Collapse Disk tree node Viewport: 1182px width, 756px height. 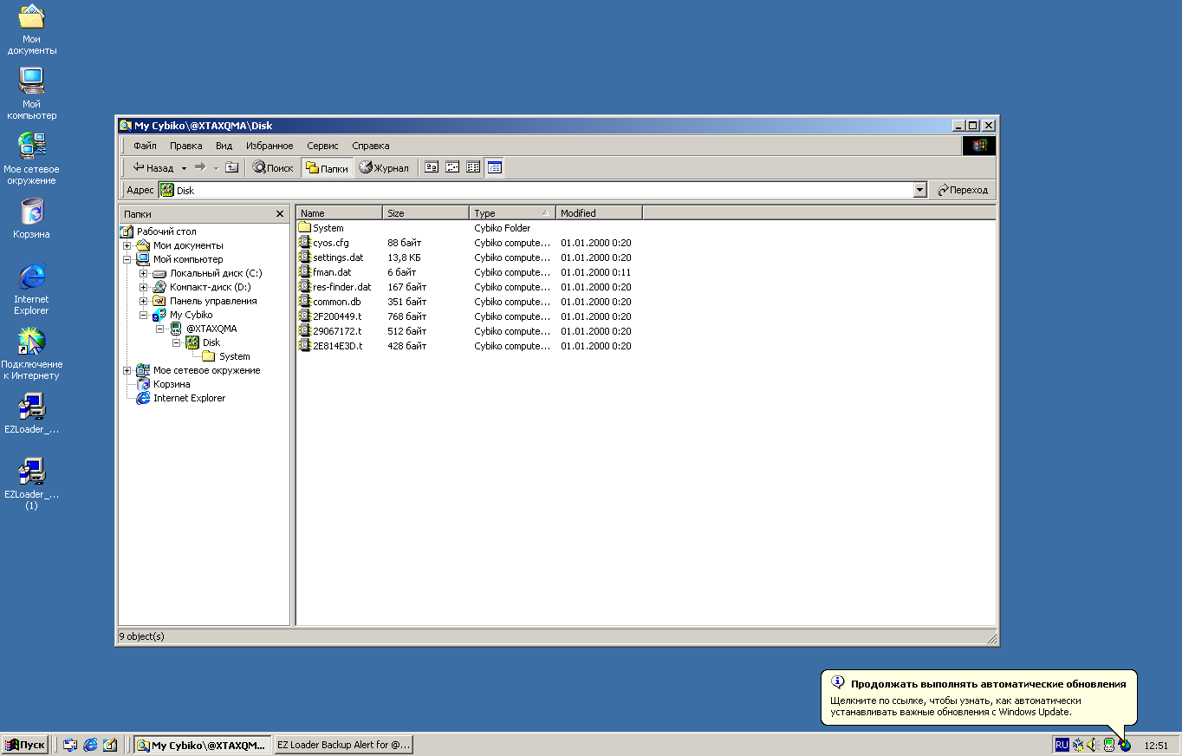coord(176,342)
